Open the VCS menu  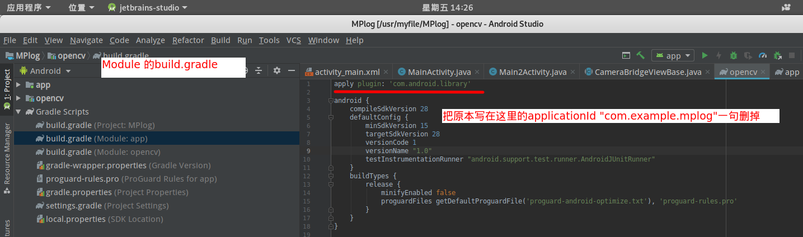294,40
